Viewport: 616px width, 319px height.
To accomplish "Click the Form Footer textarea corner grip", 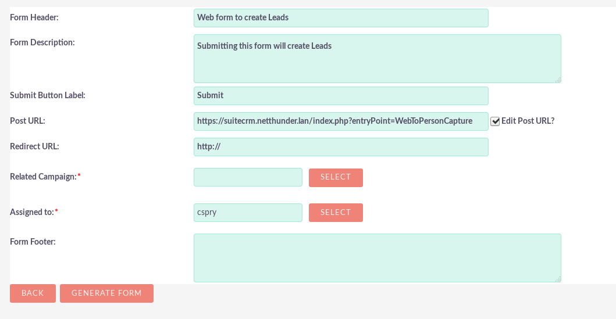I will [x=558, y=279].
